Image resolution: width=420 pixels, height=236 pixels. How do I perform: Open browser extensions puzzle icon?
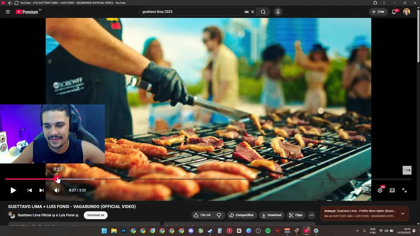click(x=375, y=3)
